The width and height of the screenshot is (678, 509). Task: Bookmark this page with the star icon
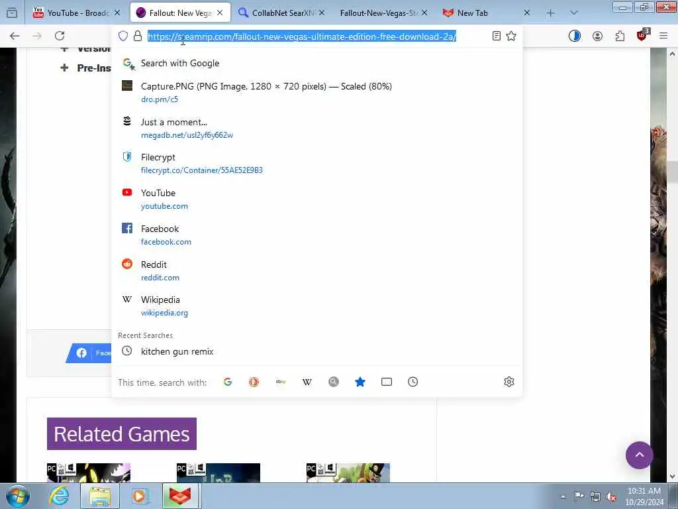pyautogui.click(x=511, y=36)
